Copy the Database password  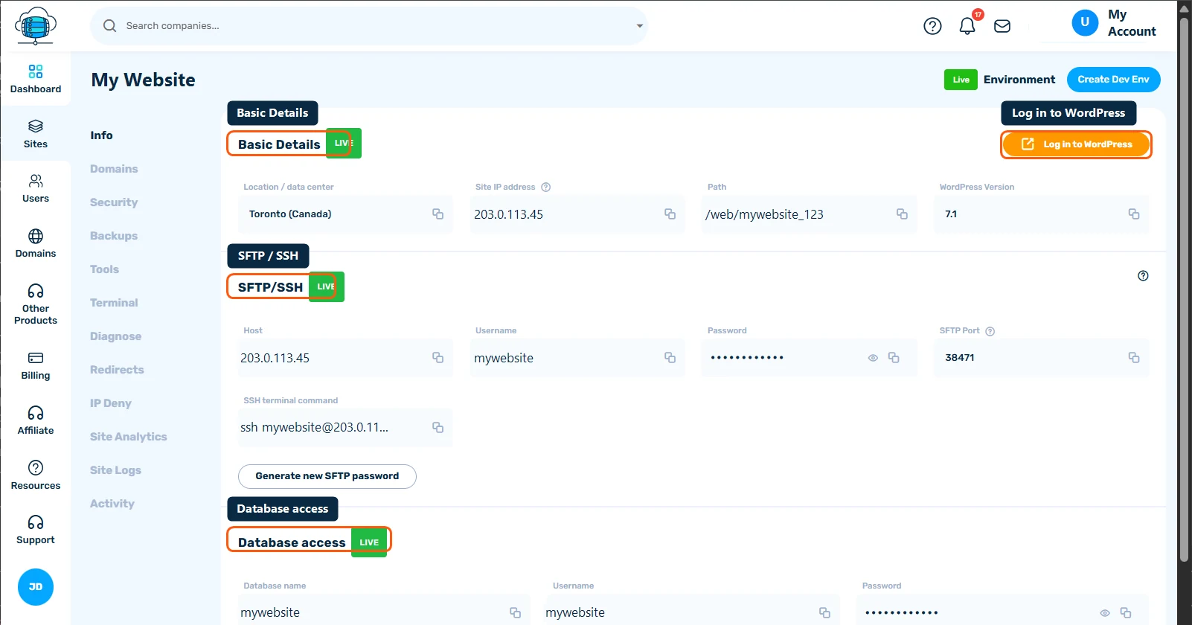(x=1126, y=612)
